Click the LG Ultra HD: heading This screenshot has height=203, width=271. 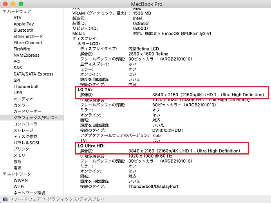click(91, 146)
